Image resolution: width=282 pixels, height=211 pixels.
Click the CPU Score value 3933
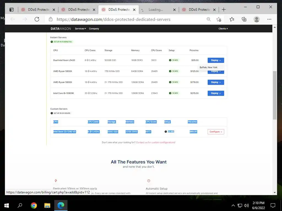click(154, 60)
